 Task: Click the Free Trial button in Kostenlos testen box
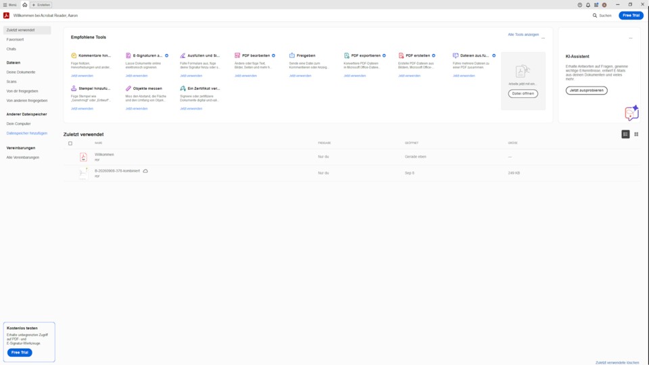pyautogui.click(x=20, y=353)
